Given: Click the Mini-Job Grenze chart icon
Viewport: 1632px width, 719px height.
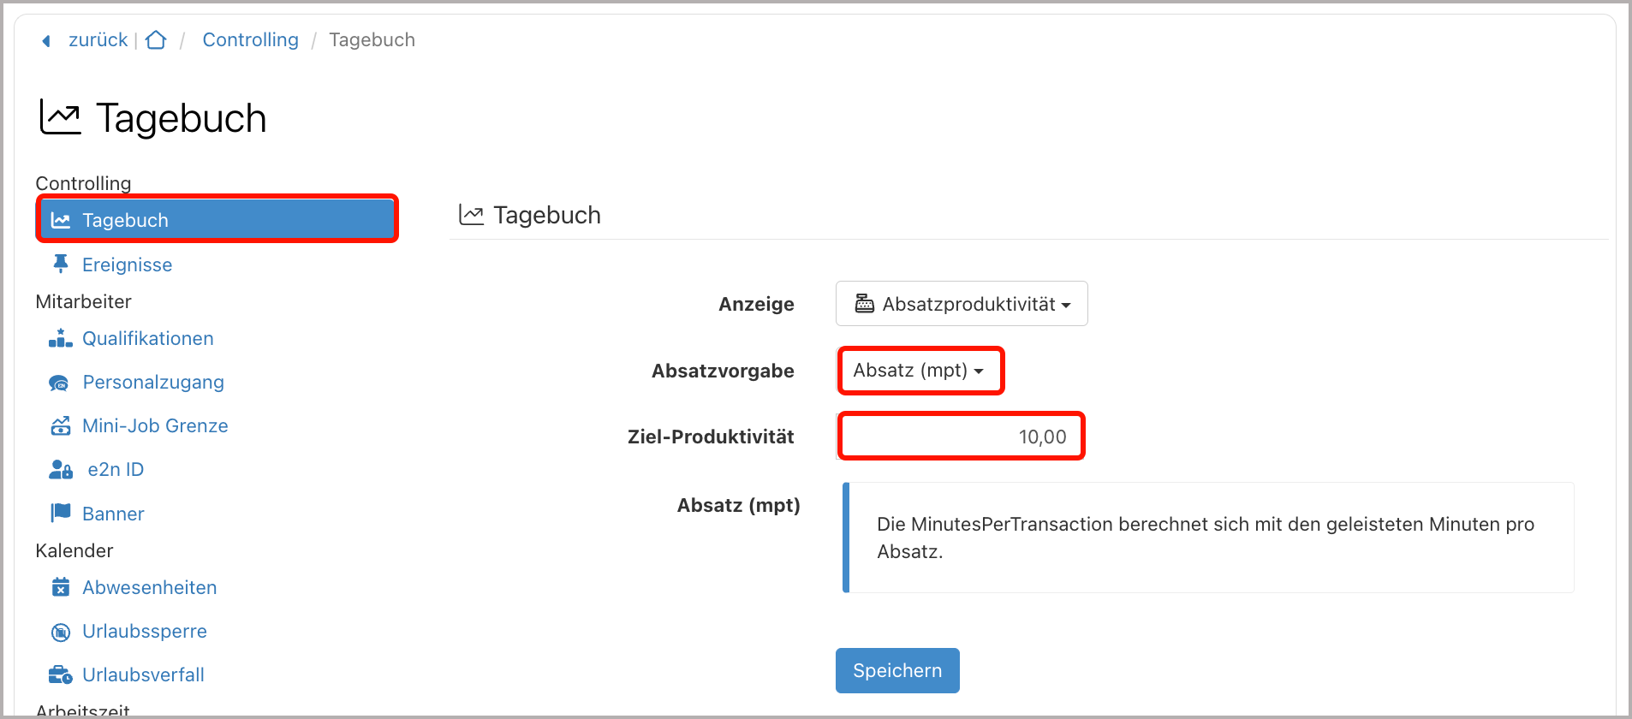Looking at the screenshot, I should pos(60,425).
